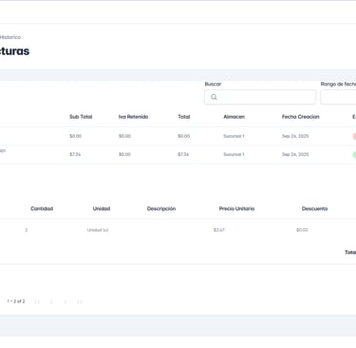Click the Cantidad column header
Screen dimensions: 356x348
click(42, 208)
